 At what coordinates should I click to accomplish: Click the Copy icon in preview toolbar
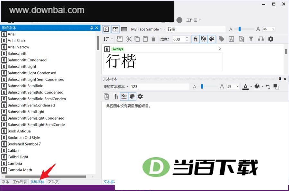point(137,39)
